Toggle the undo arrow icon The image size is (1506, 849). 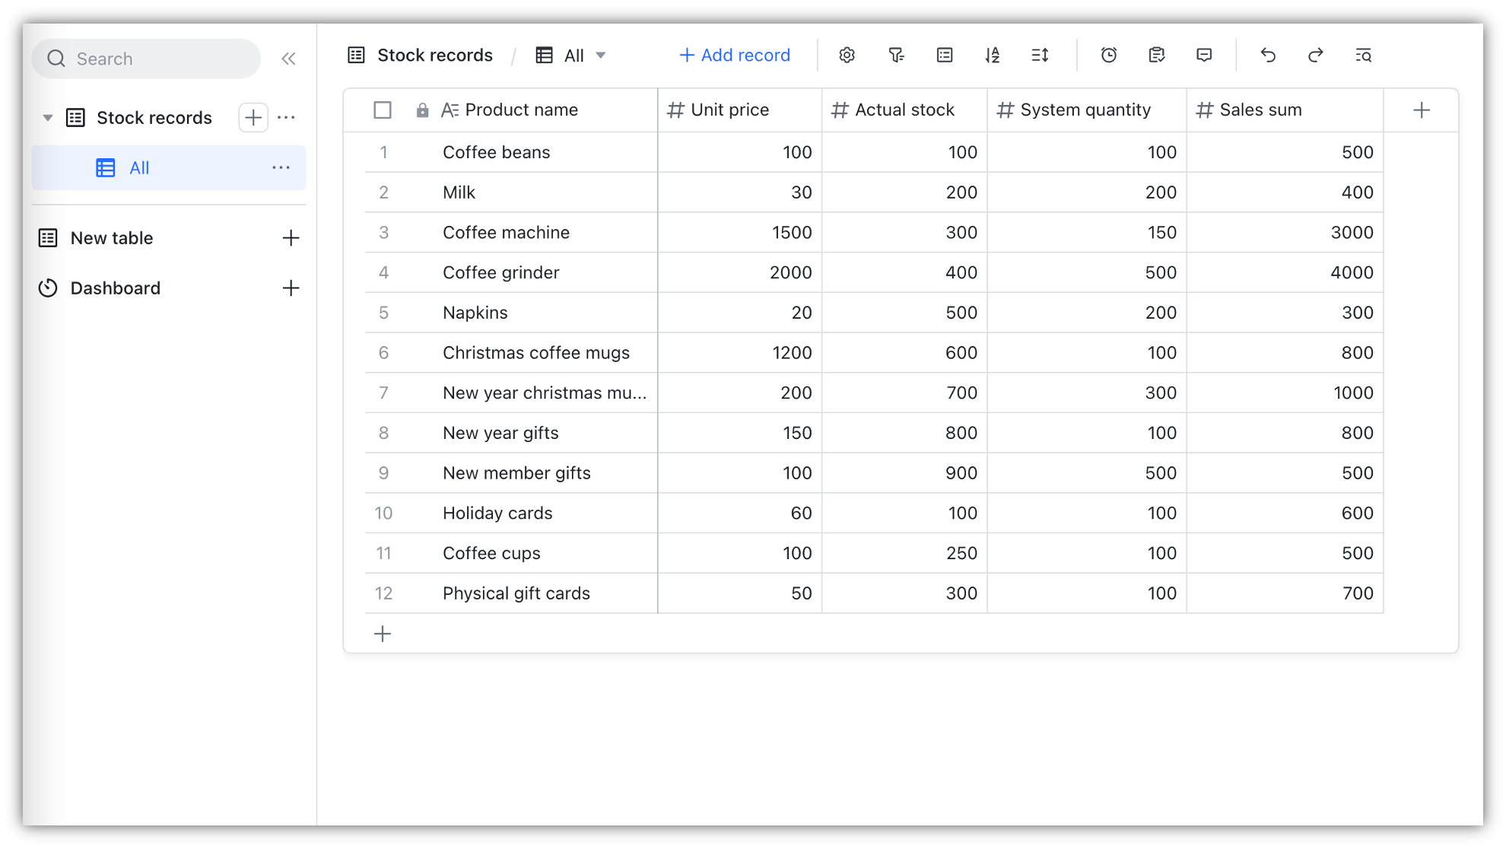[1268, 56]
